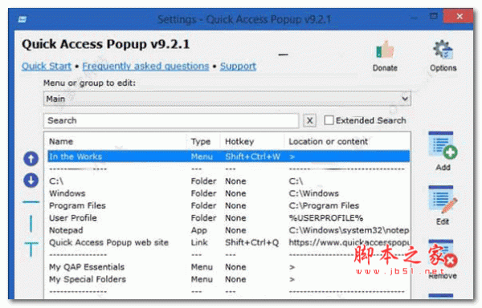Click the app icon in the title bar
Image resolution: width=482 pixels, height=308 pixels.
tap(22, 19)
